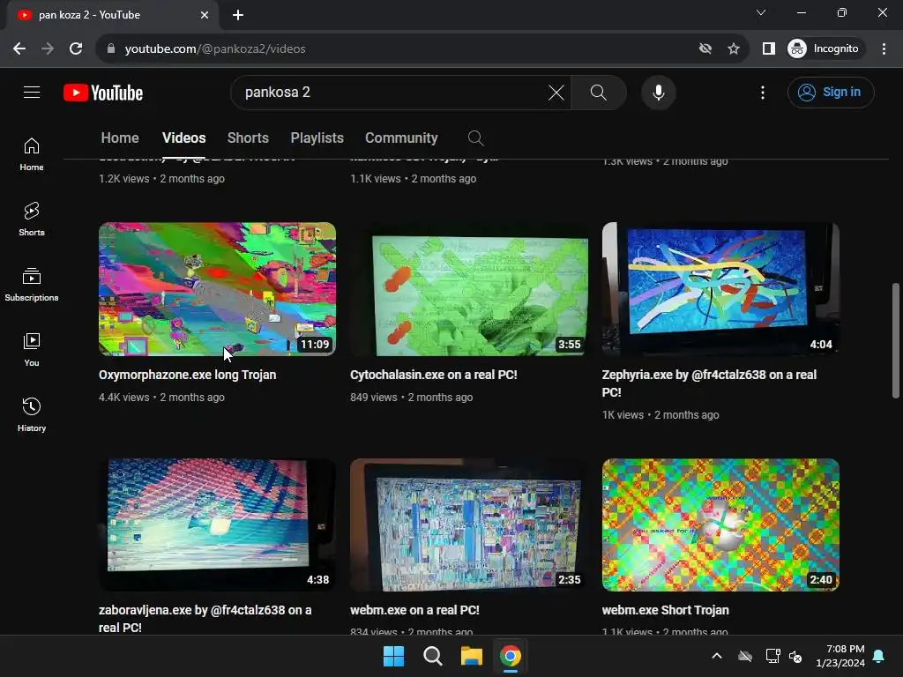Click the page vertical scrollbar thumb
Screen dimensions: 903x677
(896, 339)
